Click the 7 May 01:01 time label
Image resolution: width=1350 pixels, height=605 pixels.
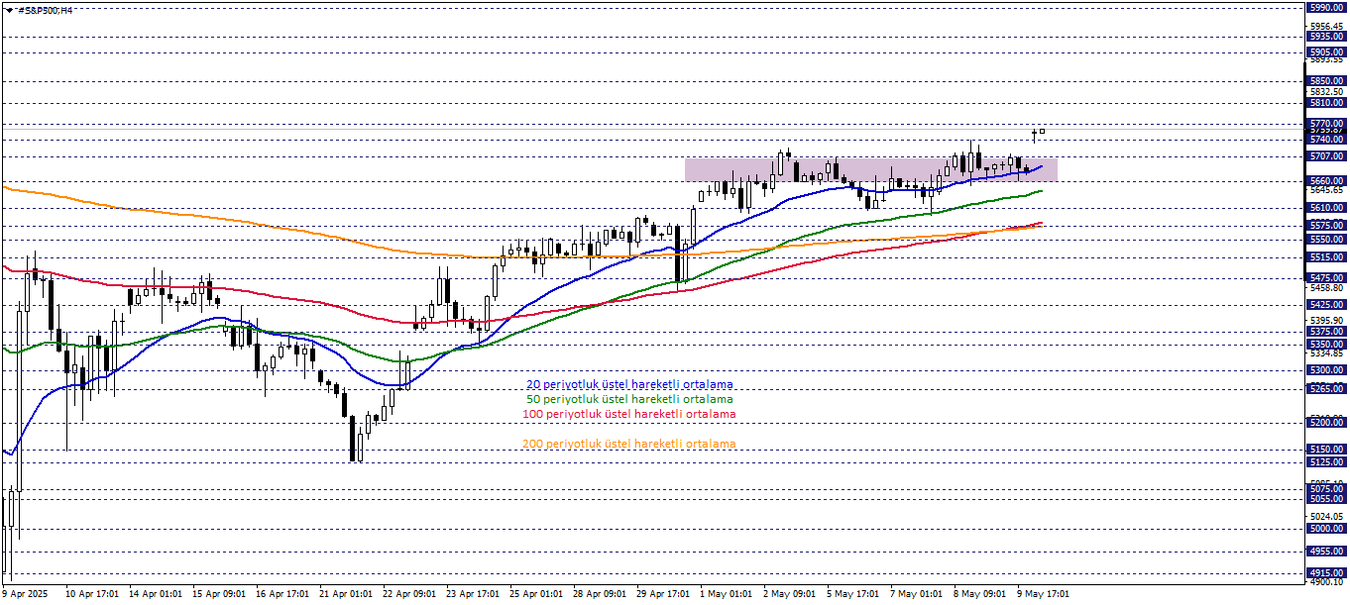[917, 594]
